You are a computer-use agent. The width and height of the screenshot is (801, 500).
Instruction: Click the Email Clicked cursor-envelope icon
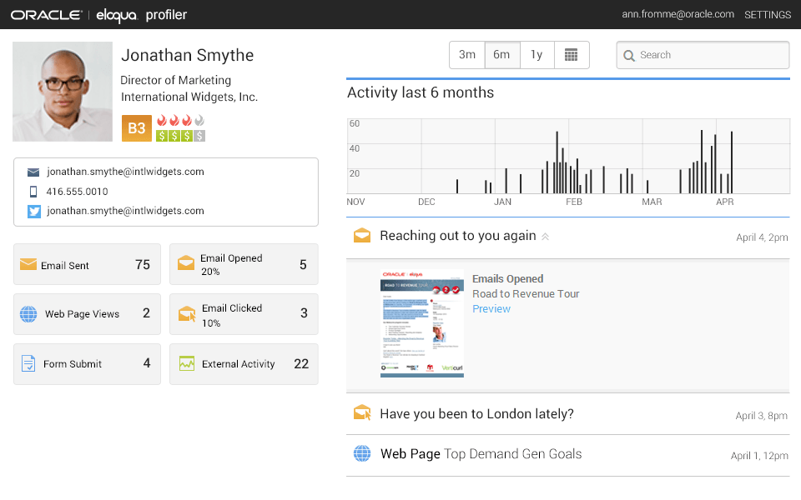[187, 314]
